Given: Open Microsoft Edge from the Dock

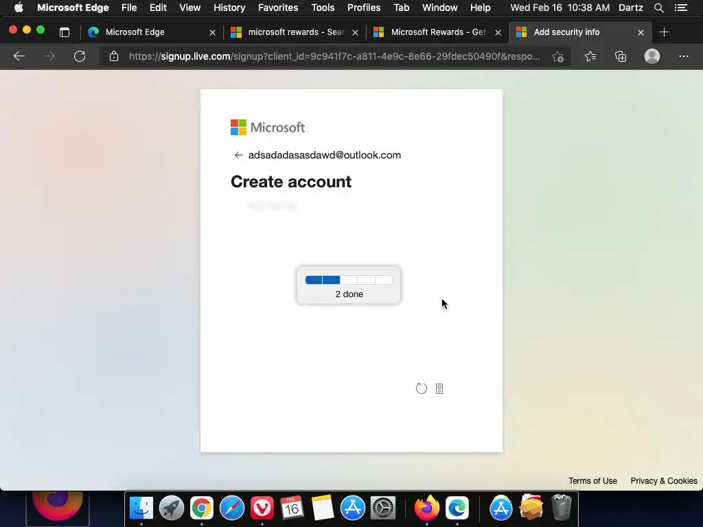Looking at the screenshot, I should [457, 508].
